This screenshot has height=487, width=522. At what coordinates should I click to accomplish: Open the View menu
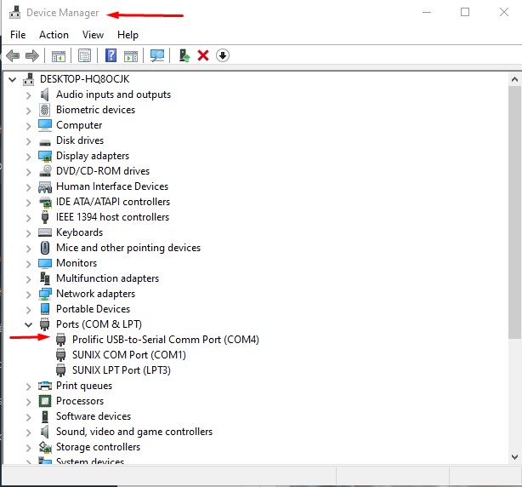[93, 35]
